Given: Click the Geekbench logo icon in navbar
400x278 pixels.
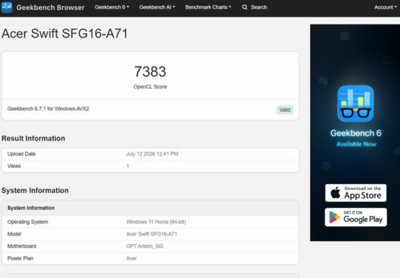Looking at the screenshot, I should pos(7,7).
